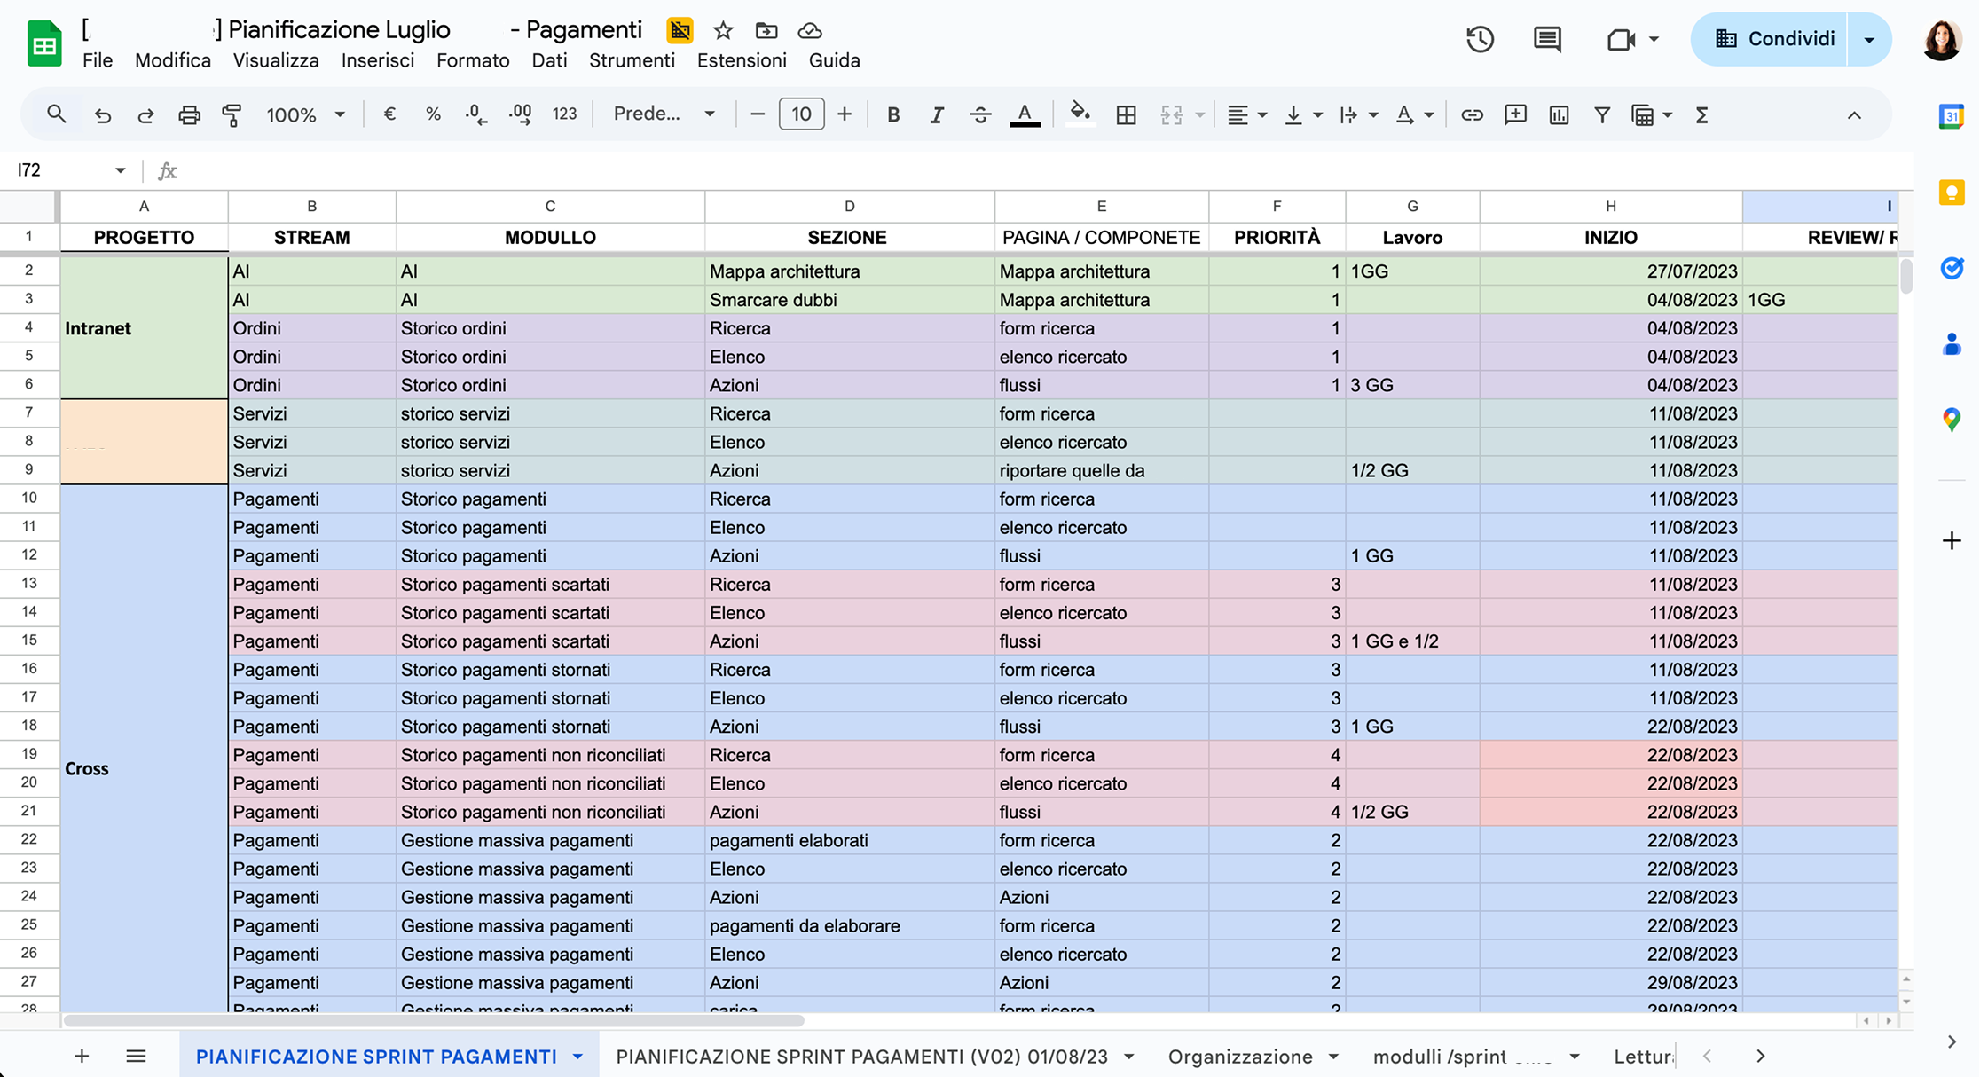Switch to PIANIFICAZIONE SPRINT PAGAMENTI (V02) tab
Screen dimensions: 1980x1077
(861, 1057)
